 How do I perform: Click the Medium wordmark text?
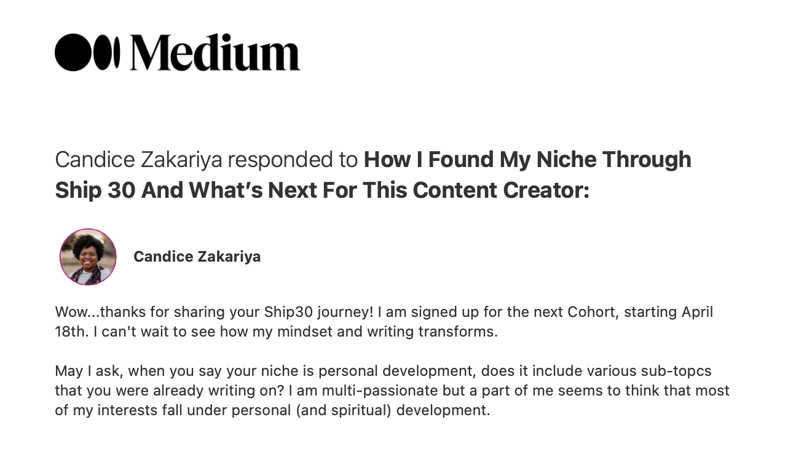tap(215, 52)
